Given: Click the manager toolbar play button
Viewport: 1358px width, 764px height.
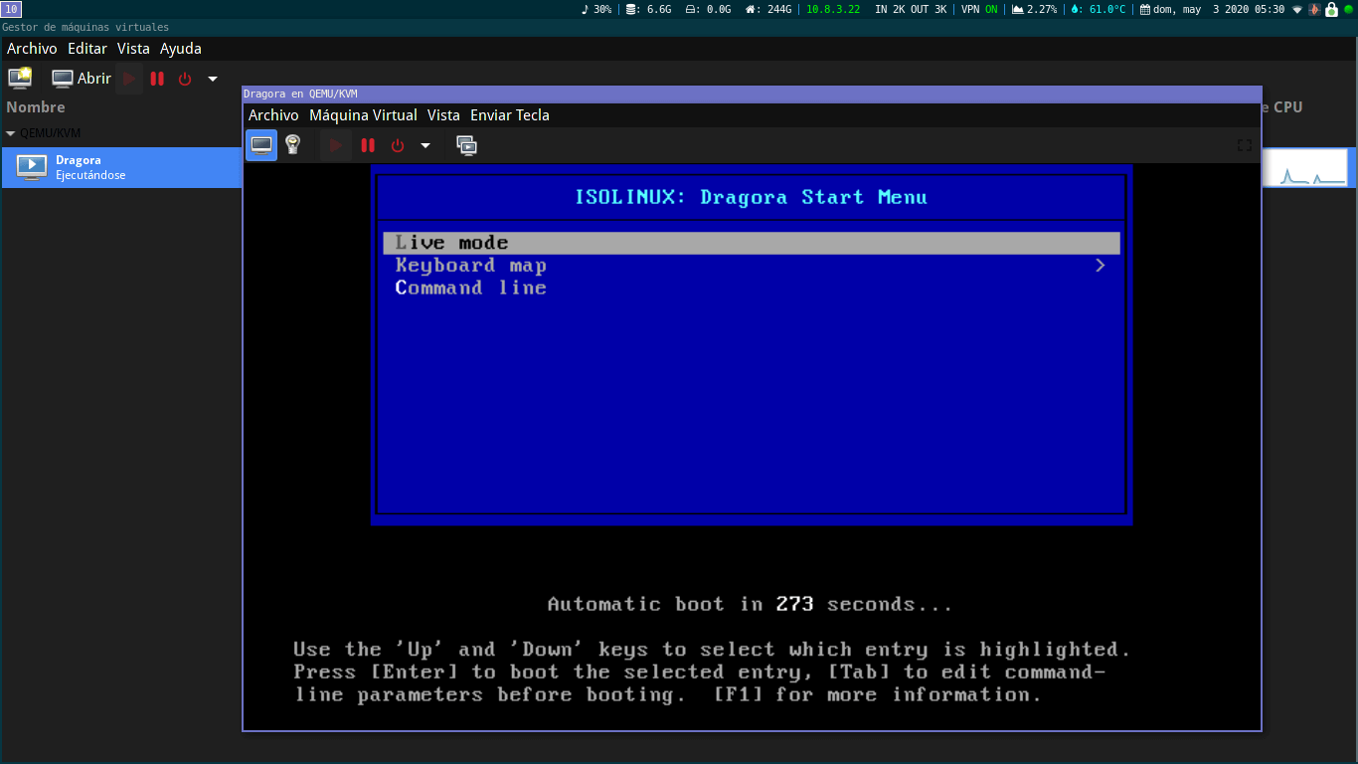Looking at the screenshot, I should (x=129, y=78).
